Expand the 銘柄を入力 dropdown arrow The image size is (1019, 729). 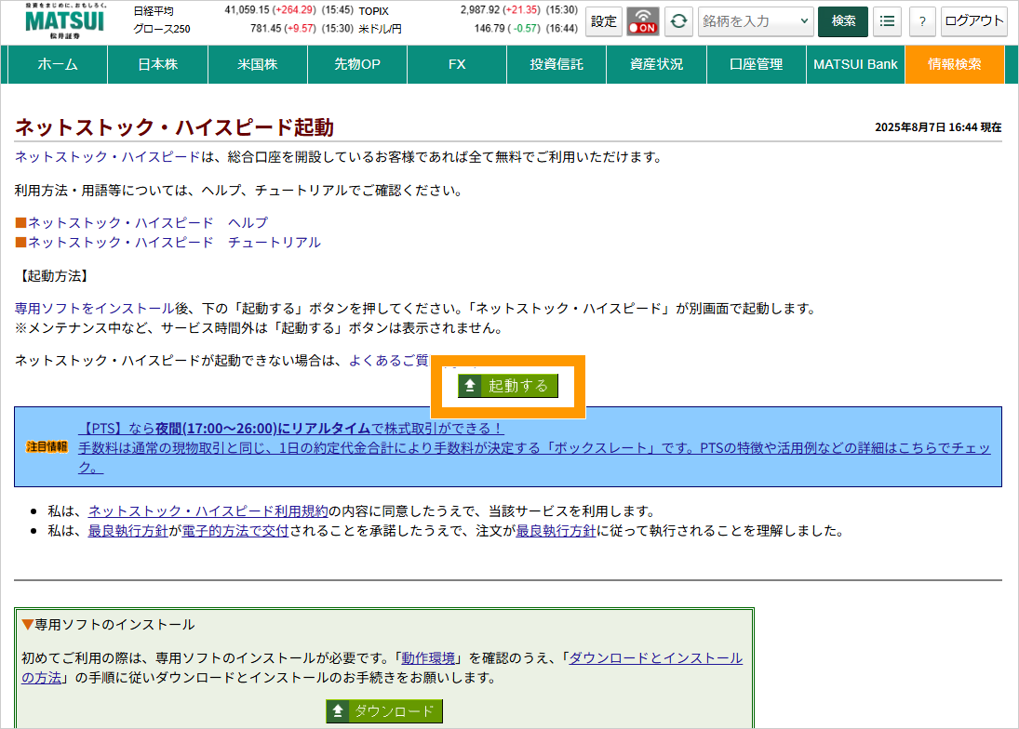(804, 20)
